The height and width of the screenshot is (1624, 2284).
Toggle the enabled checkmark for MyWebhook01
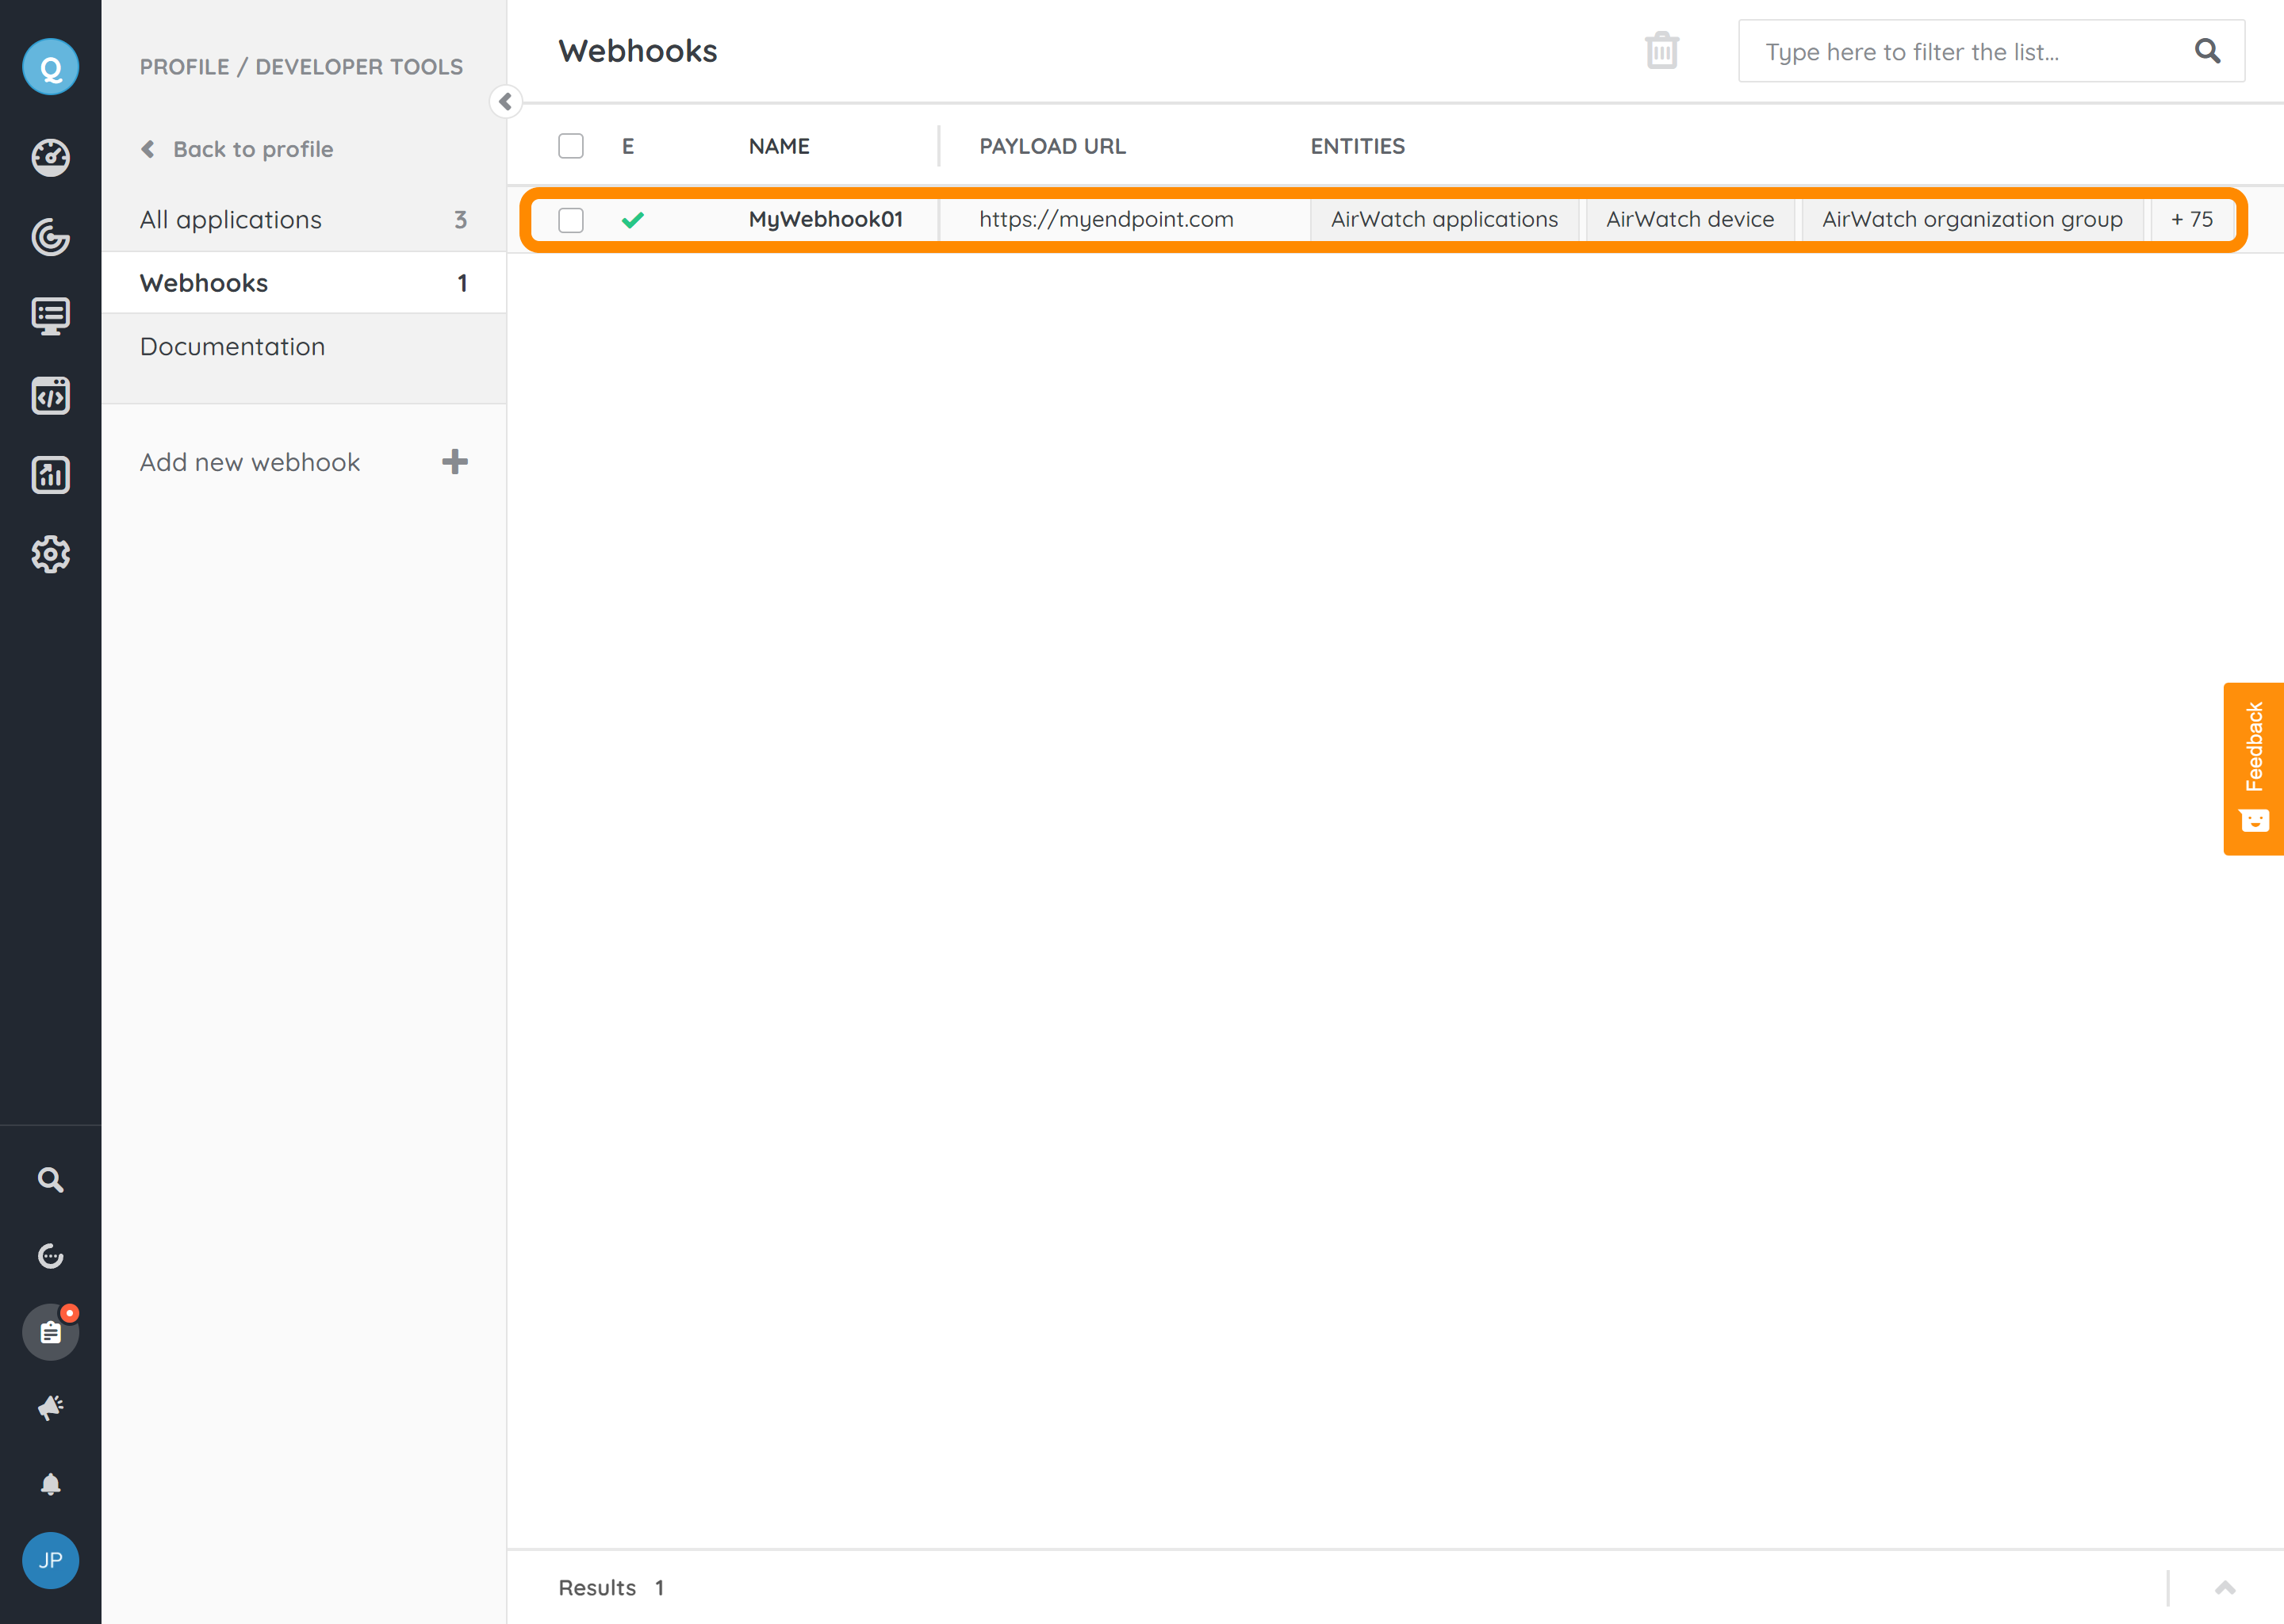coord(634,220)
